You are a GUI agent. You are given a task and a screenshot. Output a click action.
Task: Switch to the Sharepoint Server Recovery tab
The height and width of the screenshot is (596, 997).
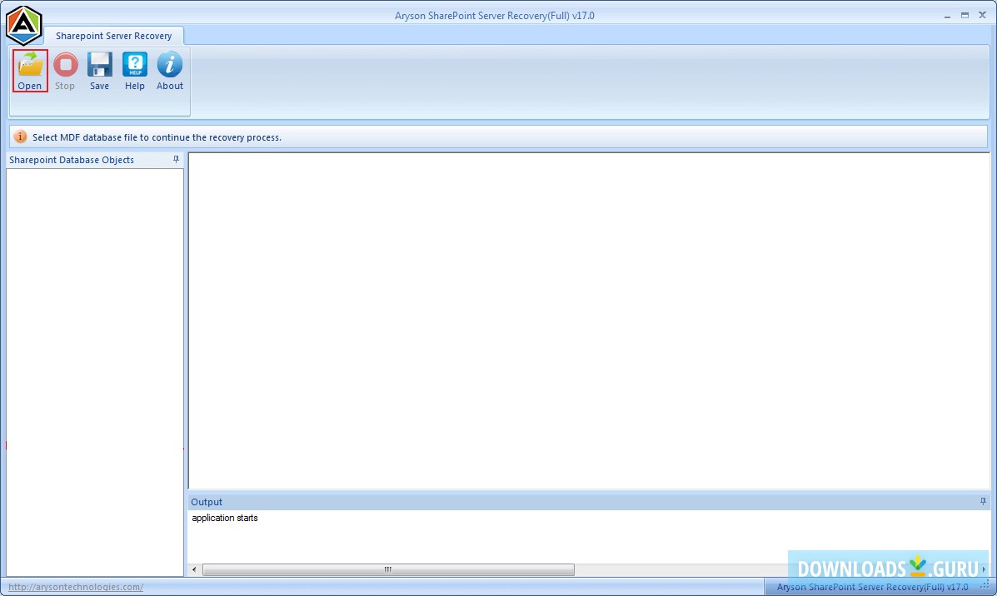click(115, 36)
